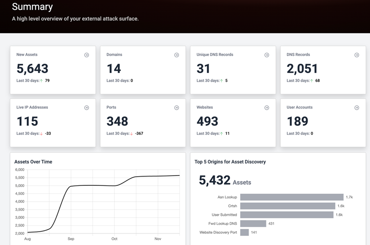Open Websites details via arrow icon
This screenshot has width=370, height=245.
267,108
